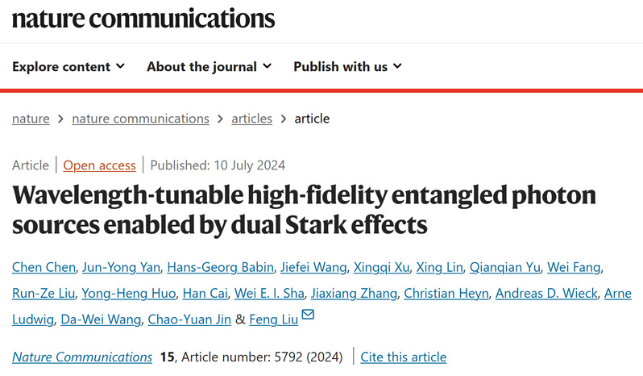The image size is (643, 376).
Task: Click author Yong-Heng Huo
Action: pos(129,293)
